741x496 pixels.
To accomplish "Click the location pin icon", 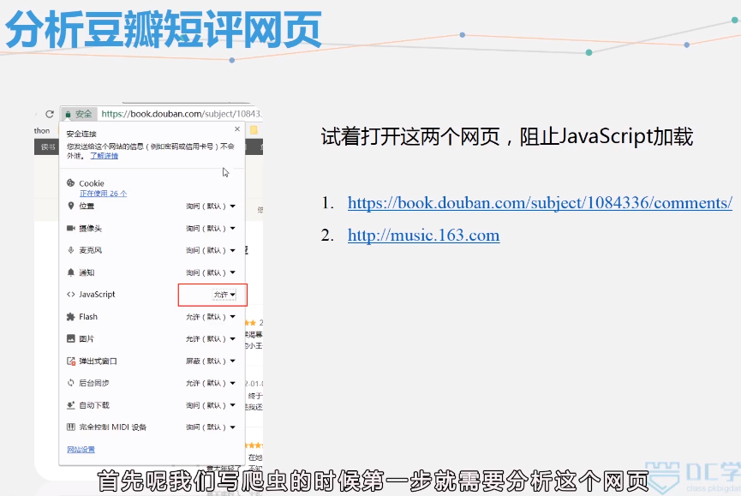I will coord(71,206).
